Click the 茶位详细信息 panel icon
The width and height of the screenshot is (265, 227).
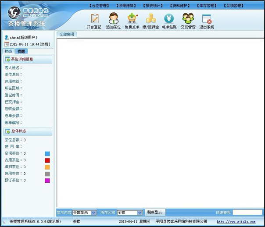(7, 59)
